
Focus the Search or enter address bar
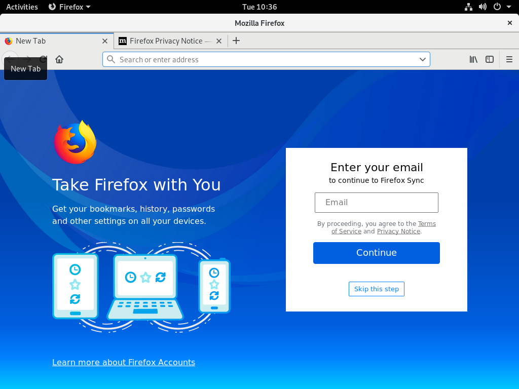click(266, 59)
